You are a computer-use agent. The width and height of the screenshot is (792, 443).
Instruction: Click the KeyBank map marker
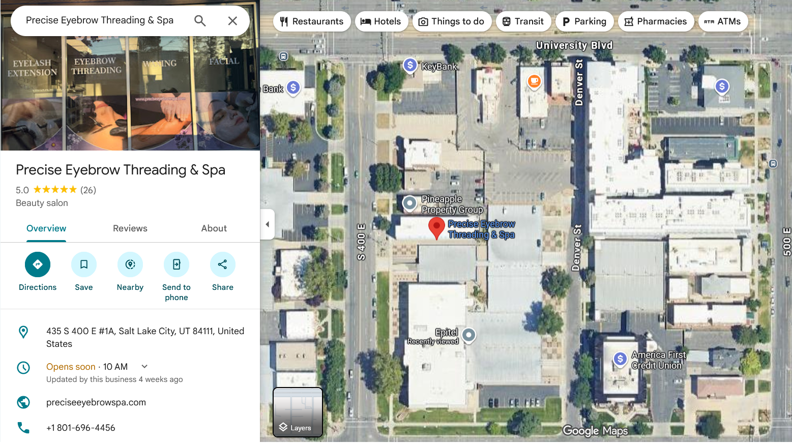(x=410, y=65)
